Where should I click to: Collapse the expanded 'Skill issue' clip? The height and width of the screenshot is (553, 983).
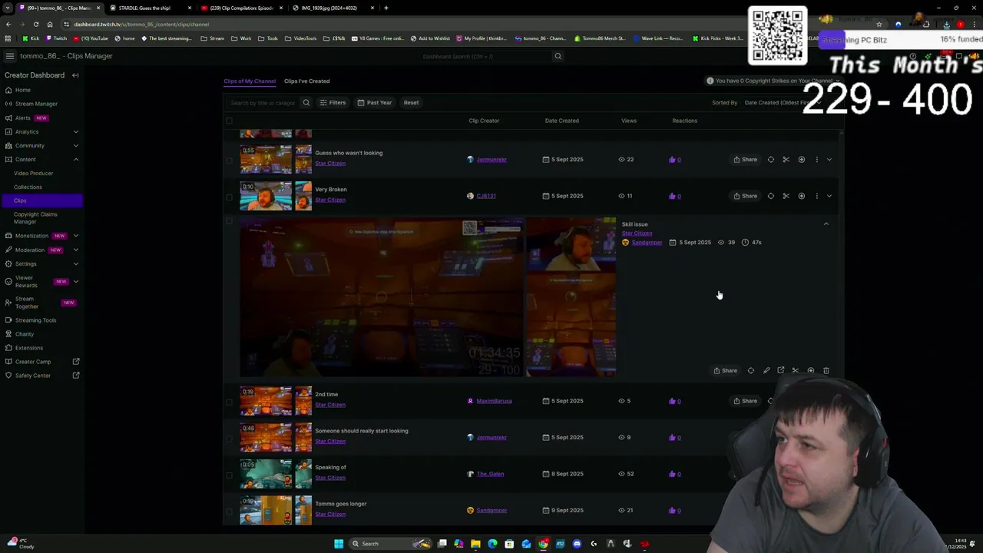pyautogui.click(x=826, y=224)
